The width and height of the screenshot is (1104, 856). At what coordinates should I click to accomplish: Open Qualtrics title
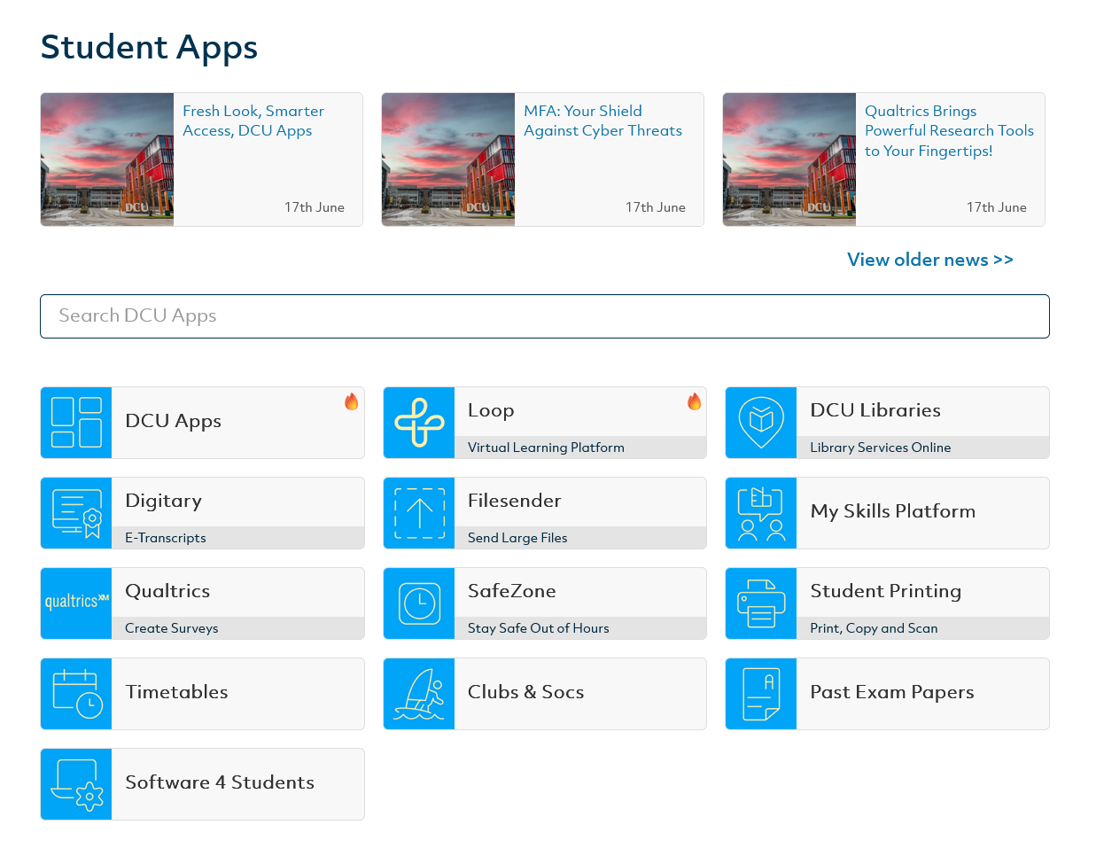(x=167, y=591)
